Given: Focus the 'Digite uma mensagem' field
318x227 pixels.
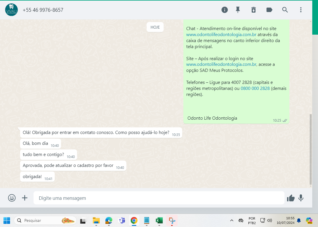Looking at the screenshot, I should point(159,198).
